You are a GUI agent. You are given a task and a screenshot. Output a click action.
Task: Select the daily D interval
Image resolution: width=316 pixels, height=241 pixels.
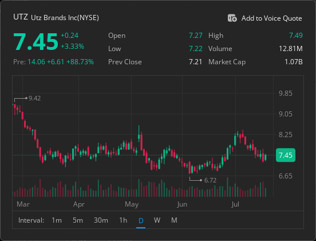coord(141,220)
